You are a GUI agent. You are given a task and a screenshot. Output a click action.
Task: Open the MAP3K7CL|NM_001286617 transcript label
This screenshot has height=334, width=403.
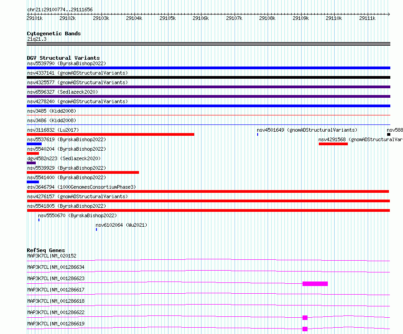point(56,290)
